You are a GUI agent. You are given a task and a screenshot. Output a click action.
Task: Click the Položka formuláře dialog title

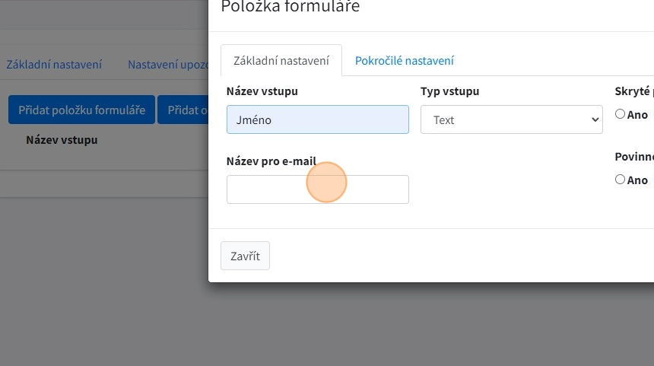pos(290,8)
